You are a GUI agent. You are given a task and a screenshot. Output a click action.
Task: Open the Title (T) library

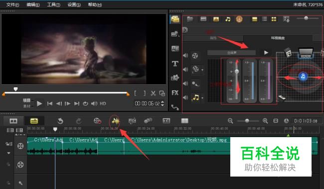pos(175,63)
